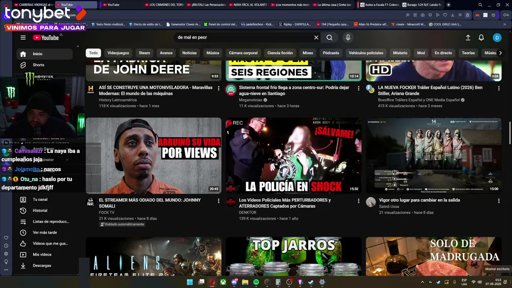This screenshot has width=512, height=288.
Task: Play the Vigor gameplay thumbnail
Action: (434, 156)
